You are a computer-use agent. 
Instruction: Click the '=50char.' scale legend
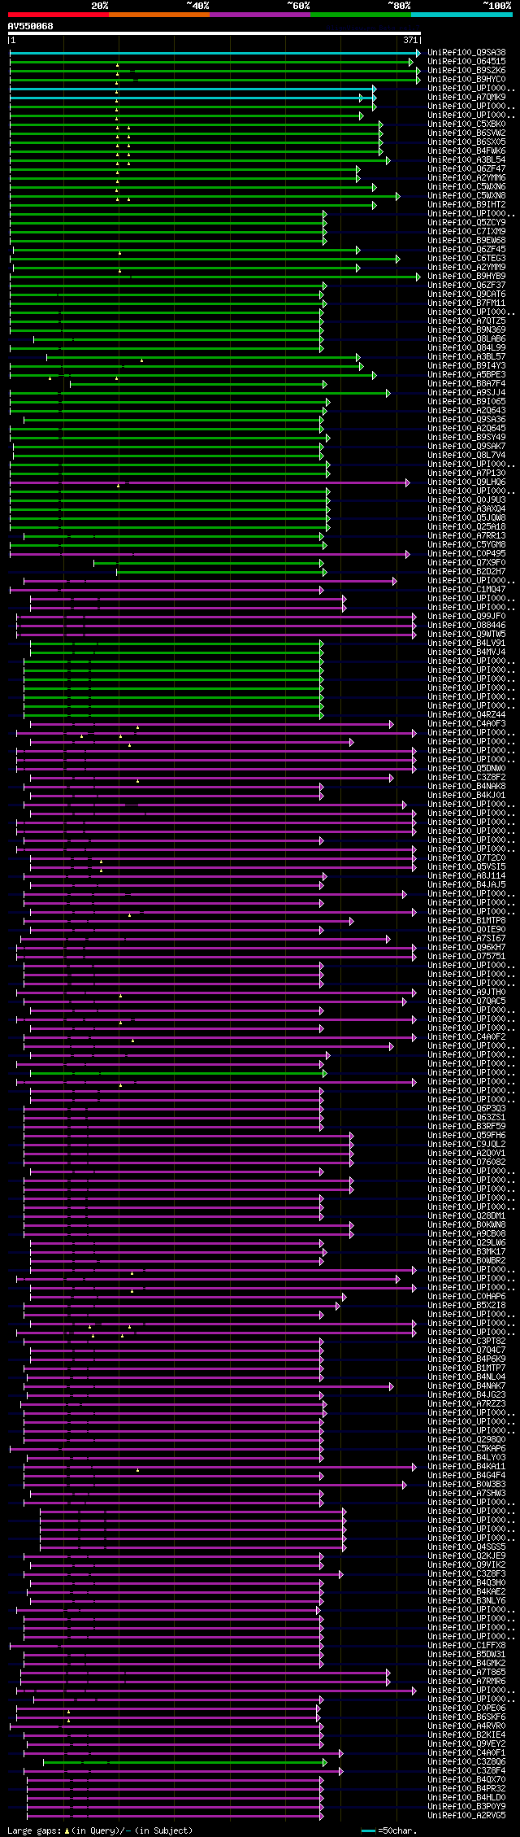pyautogui.click(x=389, y=1830)
